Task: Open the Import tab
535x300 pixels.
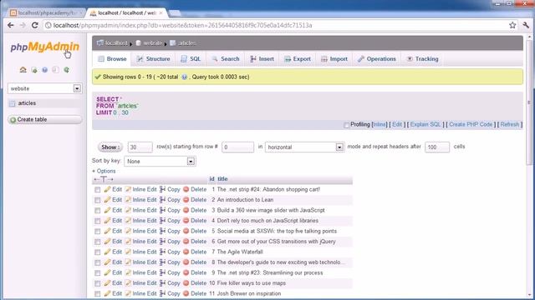Action: coord(334,59)
